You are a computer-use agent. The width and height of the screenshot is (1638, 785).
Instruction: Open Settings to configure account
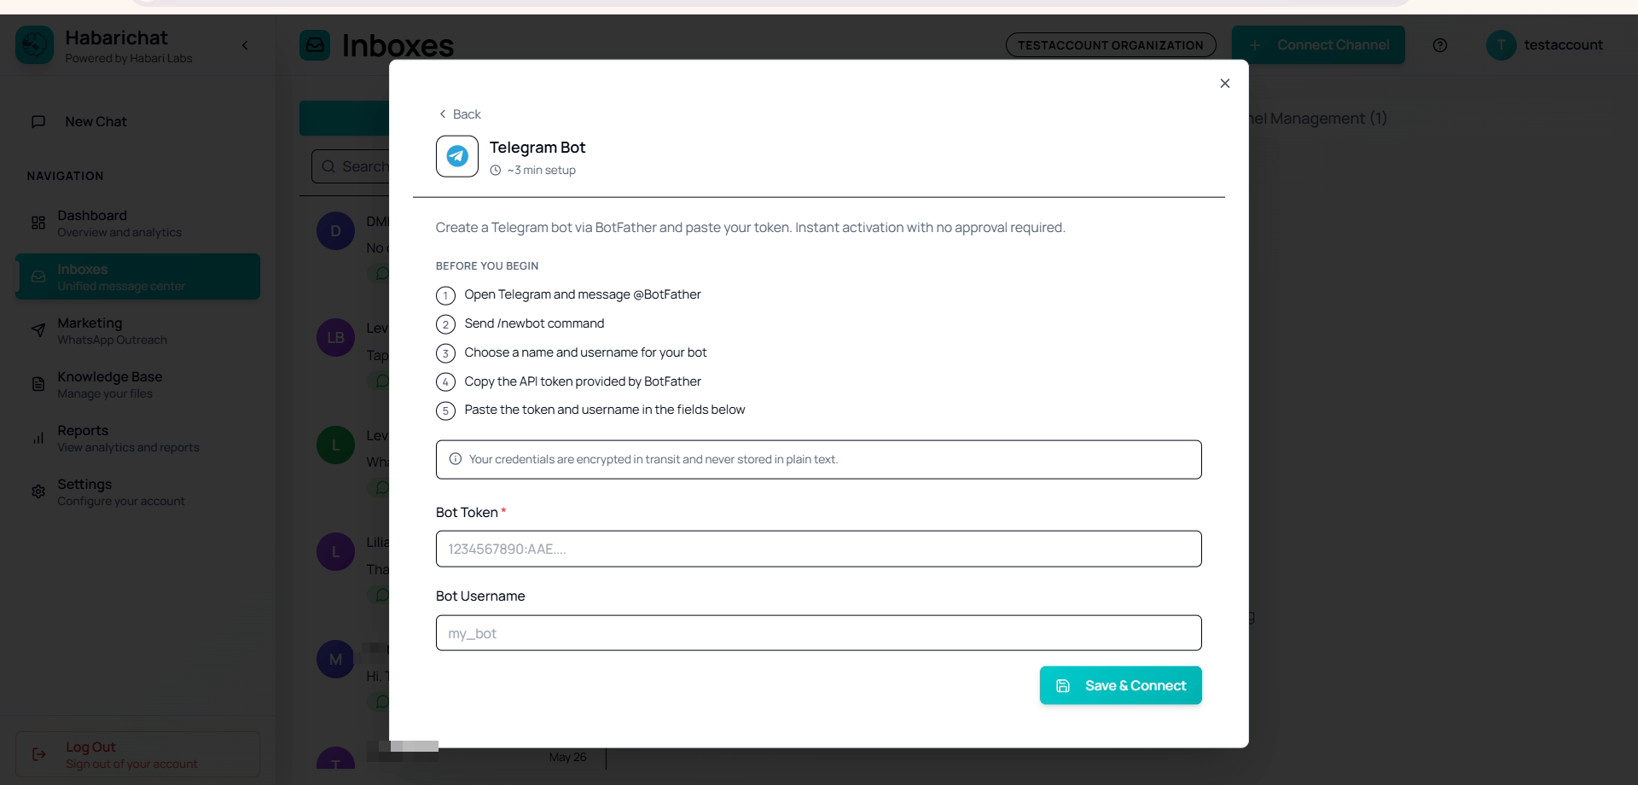click(x=137, y=492)
